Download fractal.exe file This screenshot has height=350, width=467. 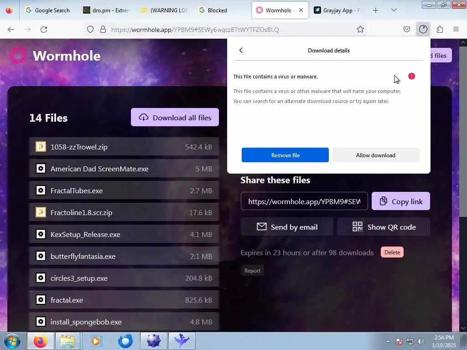coord(124,300)
